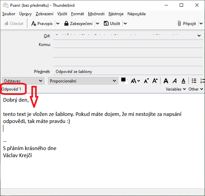The width and height of the screenshot is (205, 196).
Task: Apply numbered list
Action: click(x=202, y=81)
